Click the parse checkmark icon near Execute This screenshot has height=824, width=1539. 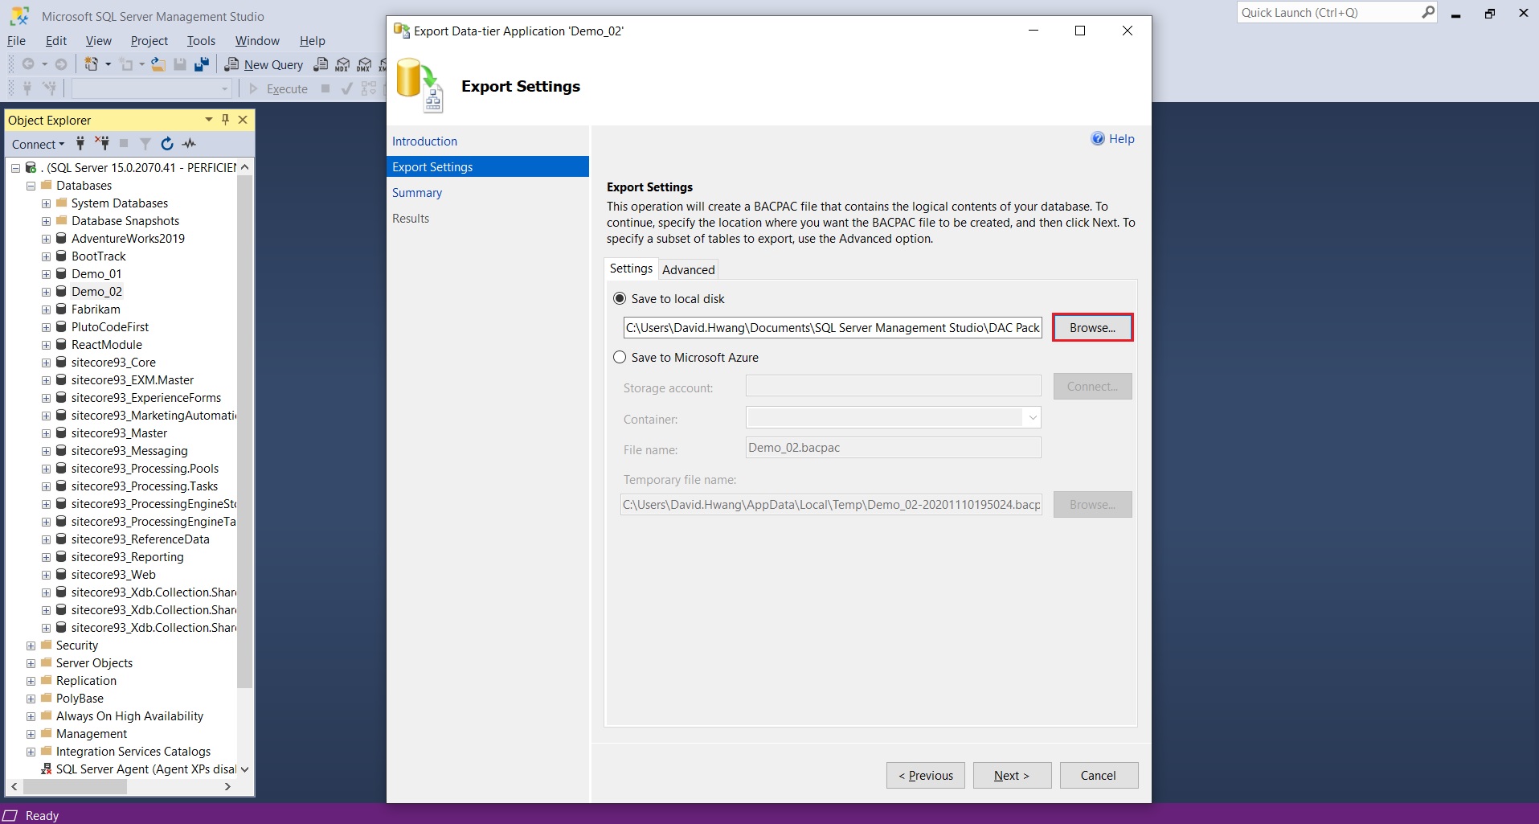347,88
